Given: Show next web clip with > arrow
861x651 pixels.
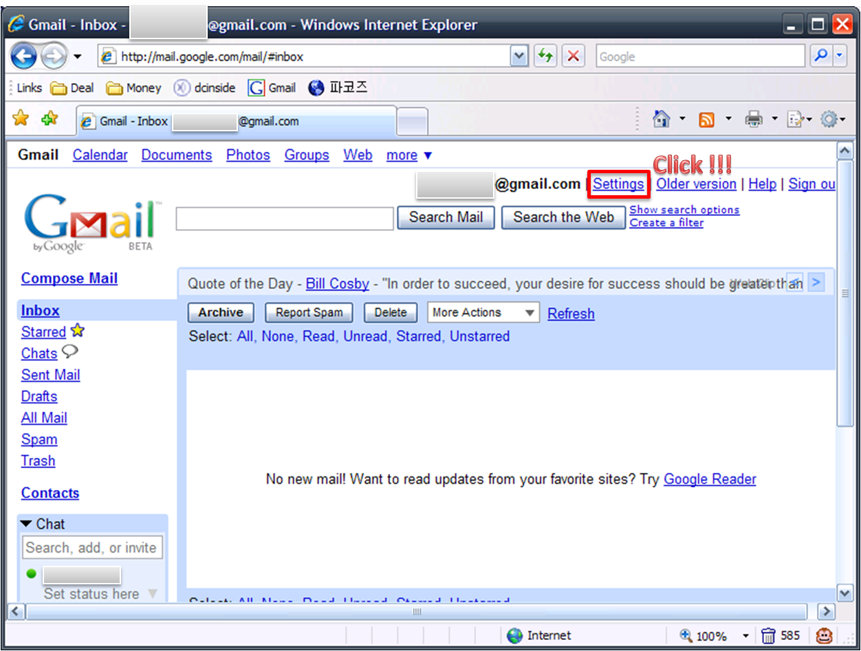Looking at the screenshot, I should point(816,282).
